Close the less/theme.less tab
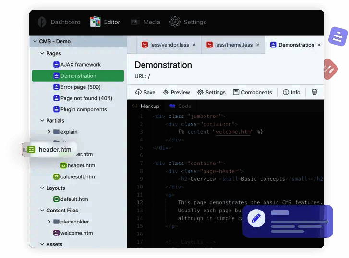The width and height of the screenshot is (349, 258). pyautogui.click(x=258, y=45)
